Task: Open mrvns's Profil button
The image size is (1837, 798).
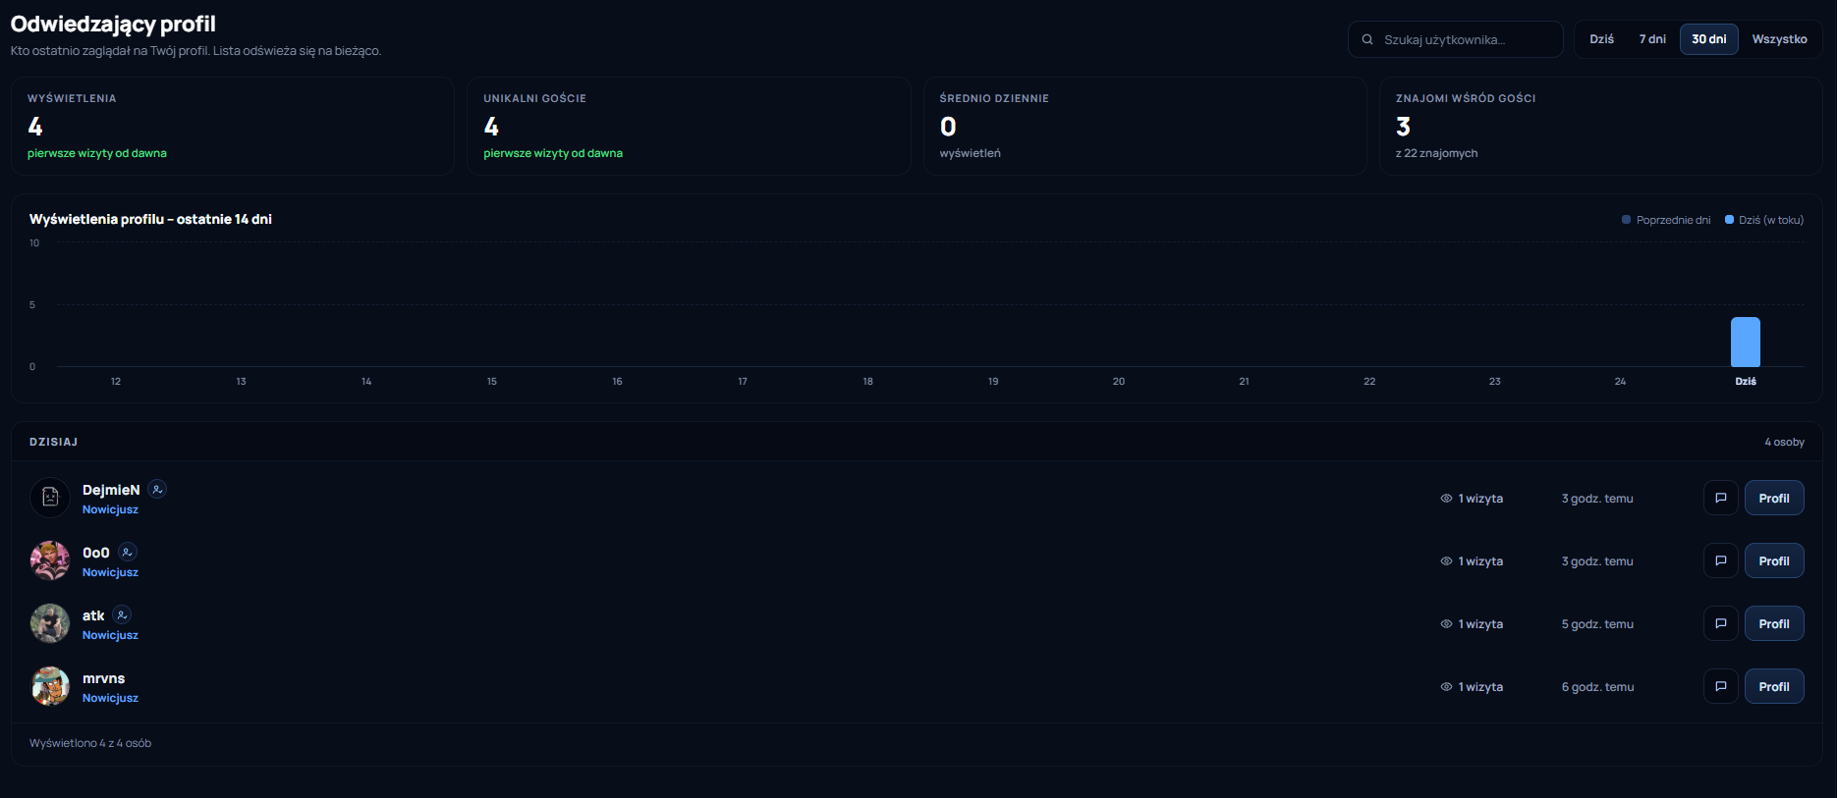Action: click(1774, 686)
